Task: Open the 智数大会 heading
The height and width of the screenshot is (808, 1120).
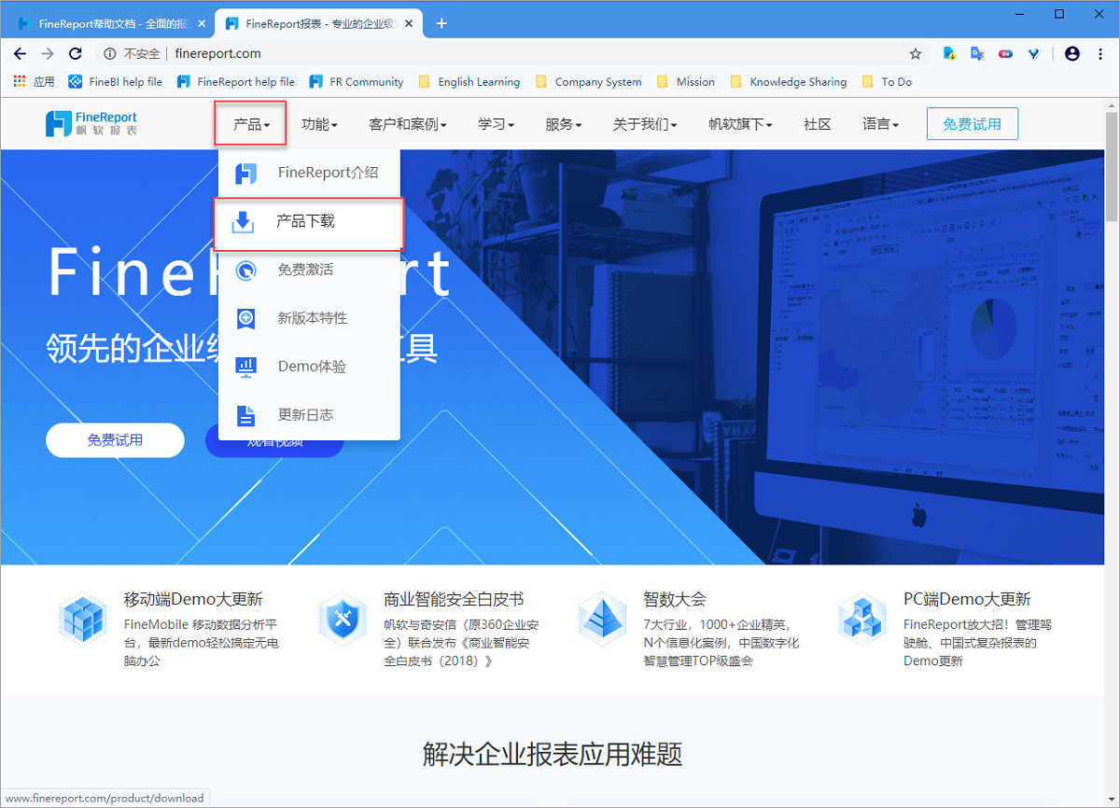Action: click(675, 599)
